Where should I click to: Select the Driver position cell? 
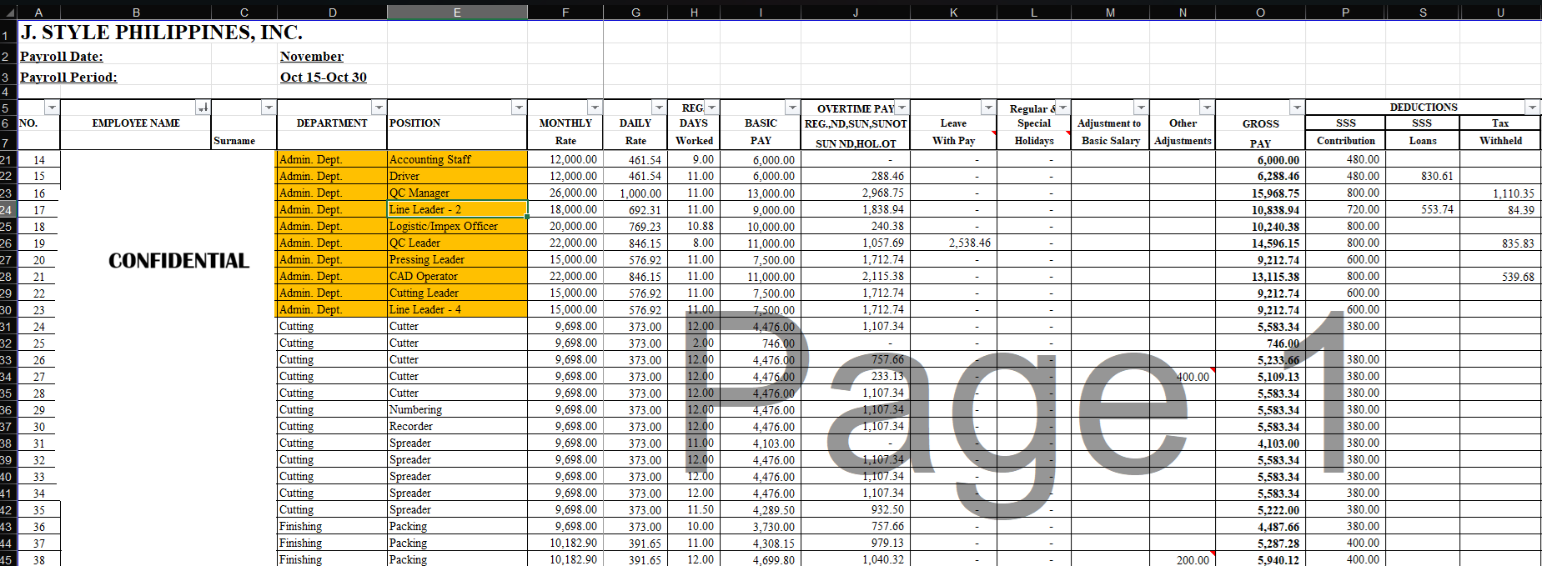pyautogui.click(x=457, y=176)
